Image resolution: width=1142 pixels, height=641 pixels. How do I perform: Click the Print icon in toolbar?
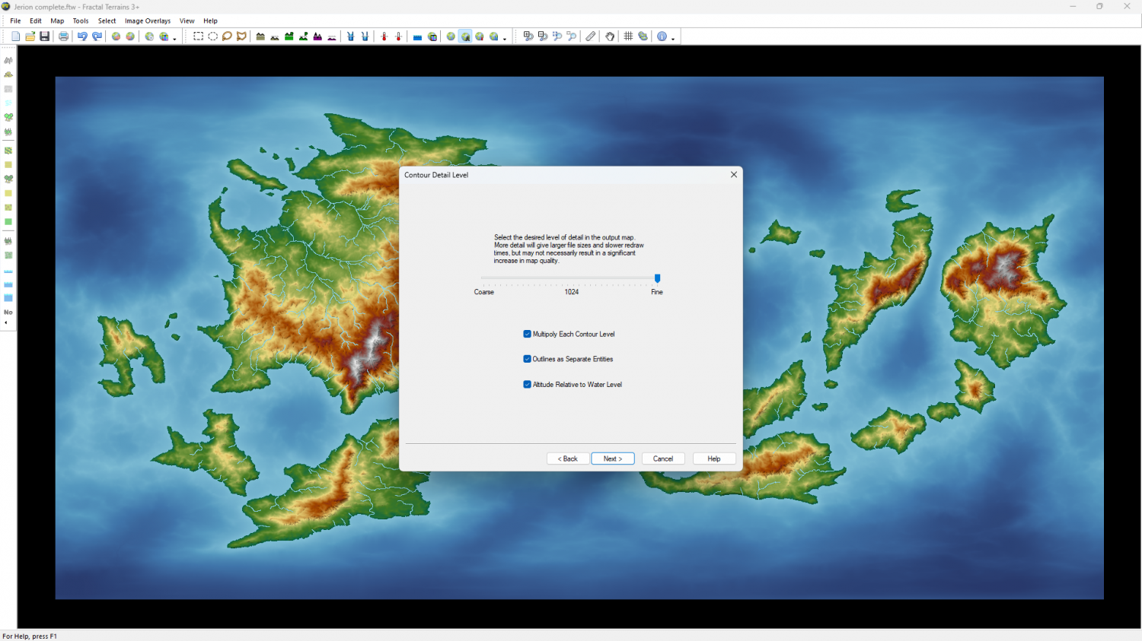[x=63, y=36]
